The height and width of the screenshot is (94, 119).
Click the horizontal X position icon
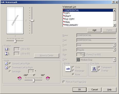click(6, 49)
